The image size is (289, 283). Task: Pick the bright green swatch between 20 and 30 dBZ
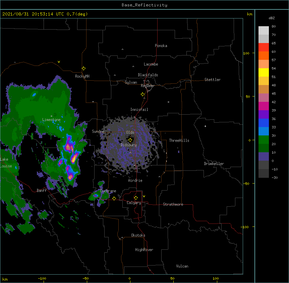tap(264, 140)
